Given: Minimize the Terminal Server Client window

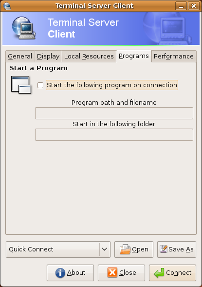Looking at the screenshot, I should tap(181, 6).
